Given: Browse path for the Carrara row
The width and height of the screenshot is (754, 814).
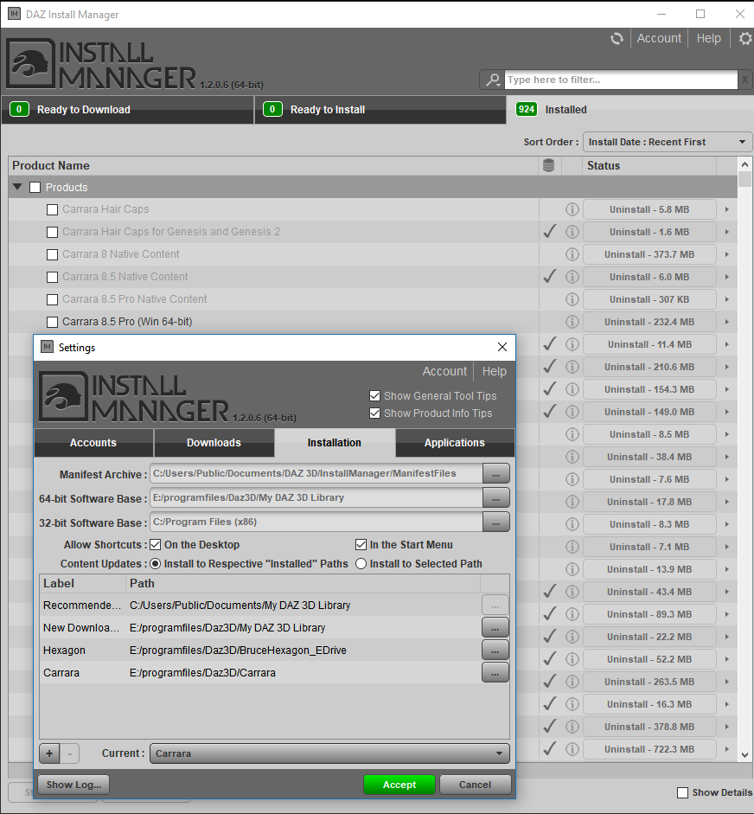Looking at the screenshot, I should [x=495, y=673].
